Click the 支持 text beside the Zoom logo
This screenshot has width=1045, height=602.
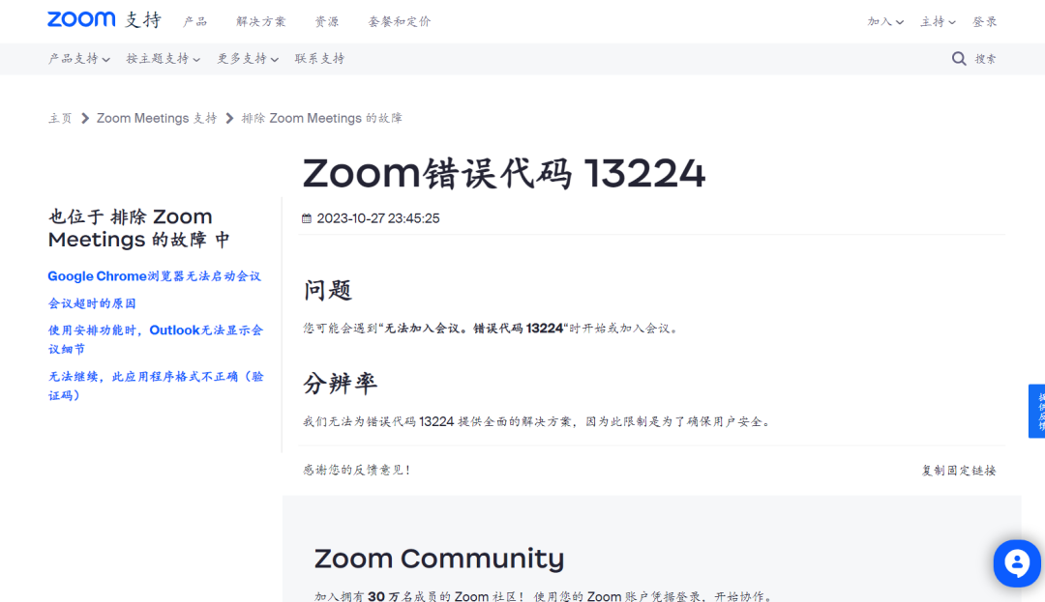click(143, 20)
